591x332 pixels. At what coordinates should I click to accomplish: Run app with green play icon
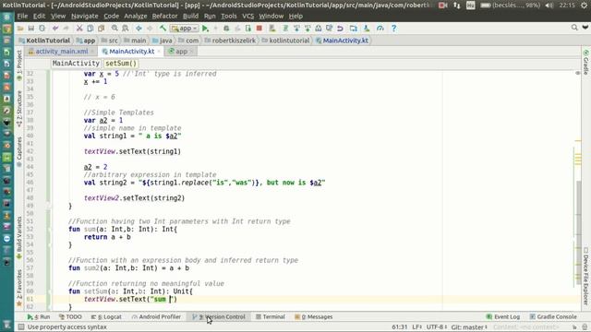(x=205, y=29)
